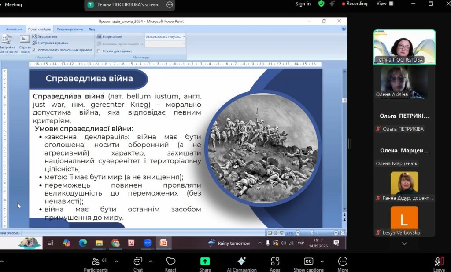Viewport: 451px width, 272px height.
Task: Show hidden system tray icons
Action: [260, 243]
